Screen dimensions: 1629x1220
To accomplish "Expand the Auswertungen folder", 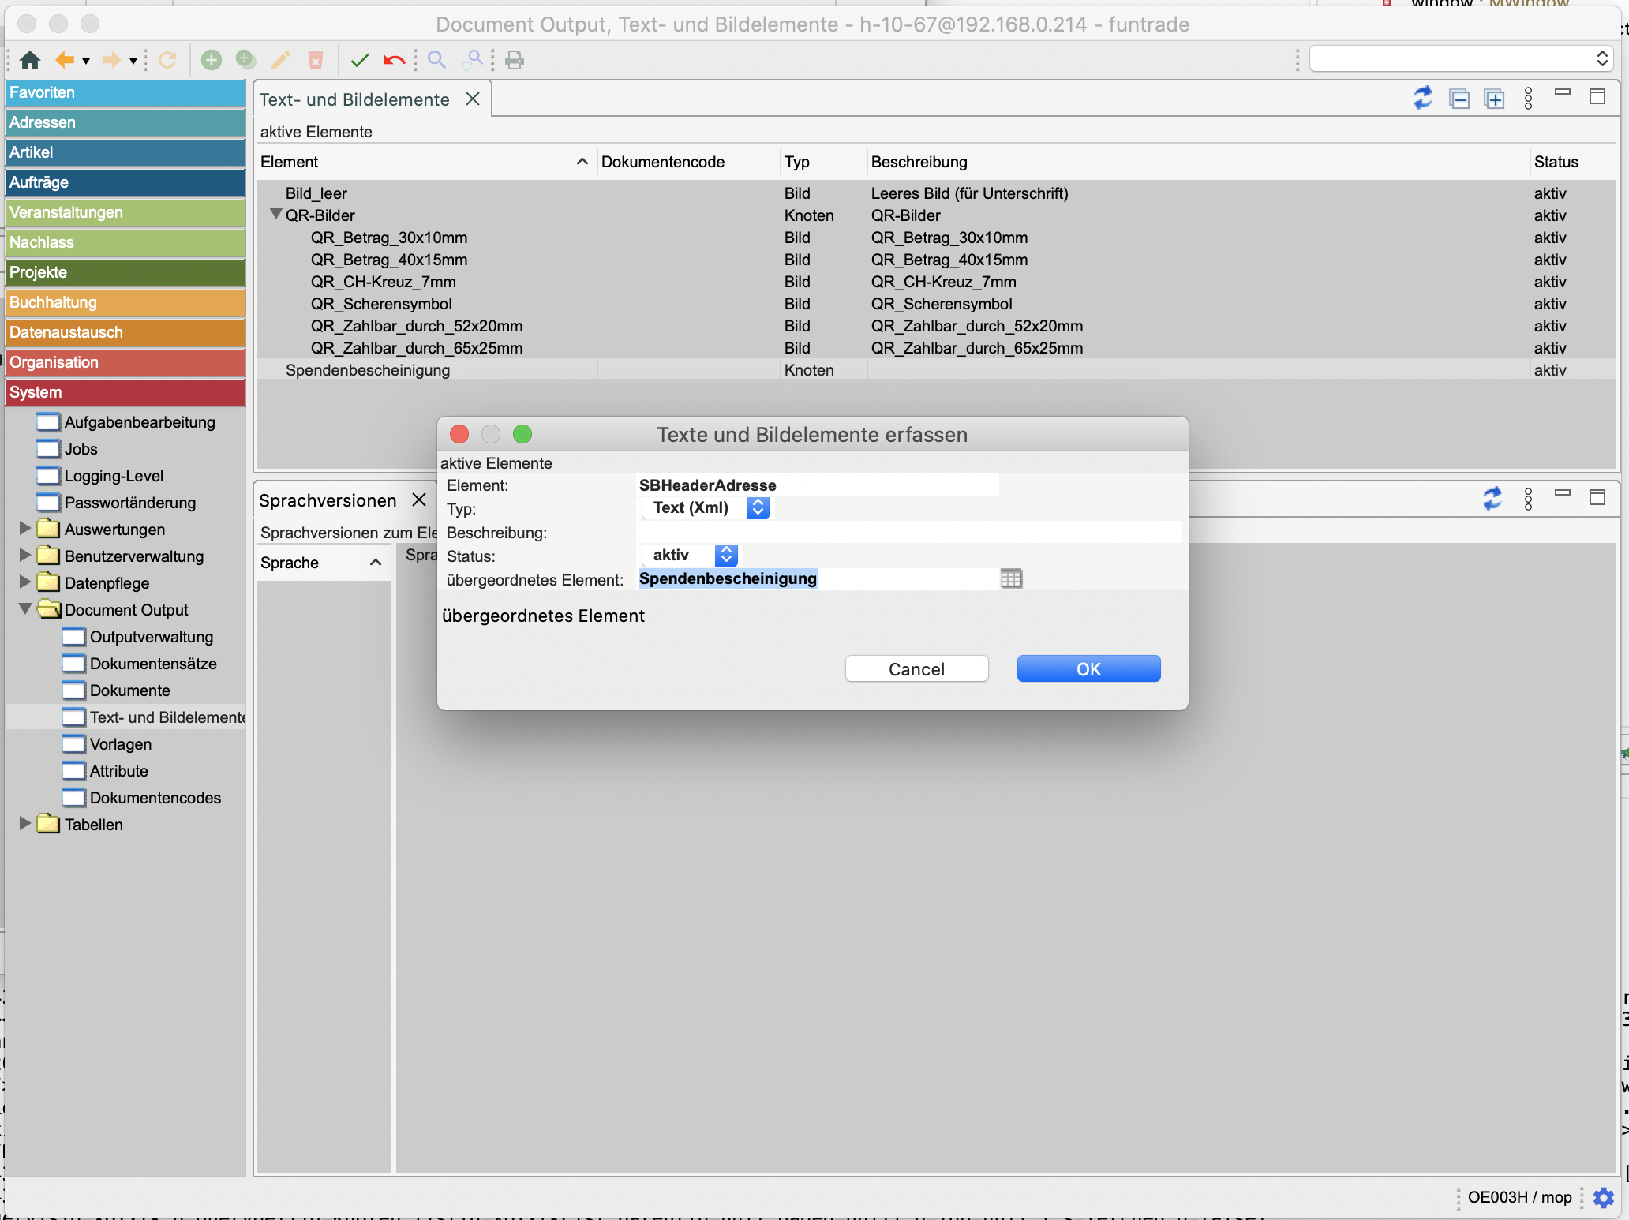I will tap(24, 528).
